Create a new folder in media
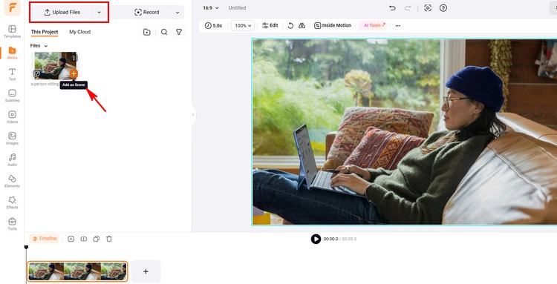The width and height of the screenshot is (557, 284). (x=147, y=32)
